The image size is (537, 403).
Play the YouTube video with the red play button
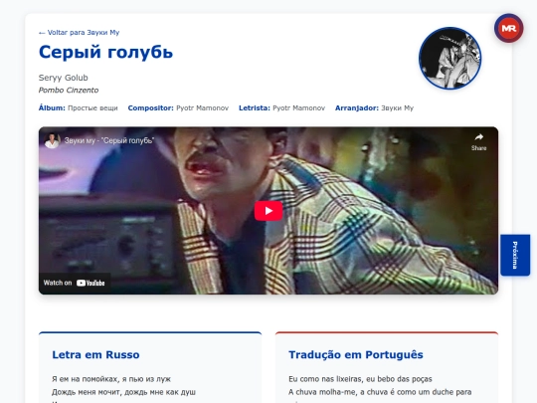pos(268,211)
